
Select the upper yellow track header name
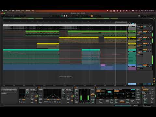[x=132, y=37]
